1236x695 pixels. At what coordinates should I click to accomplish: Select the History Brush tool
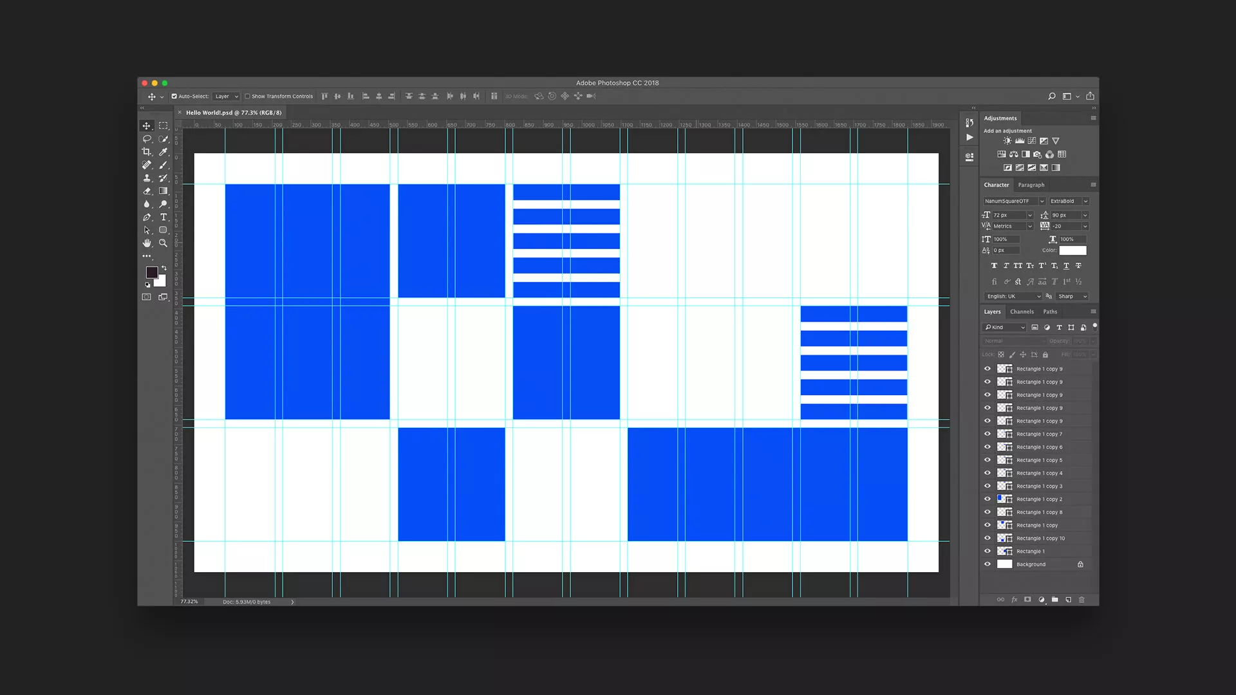point(164,178)
